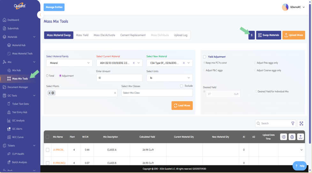Tick the Exclude checkbox
This screenshot has height=173, width=312.
click(181, 86)
